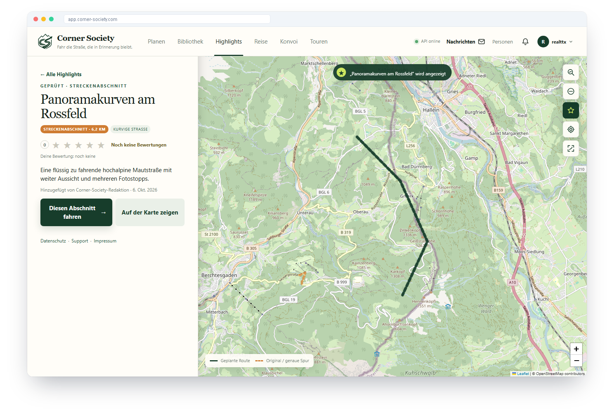Open the Planen tab
Viewport: 614px width, 415px height.
click(x=156, y=42)
